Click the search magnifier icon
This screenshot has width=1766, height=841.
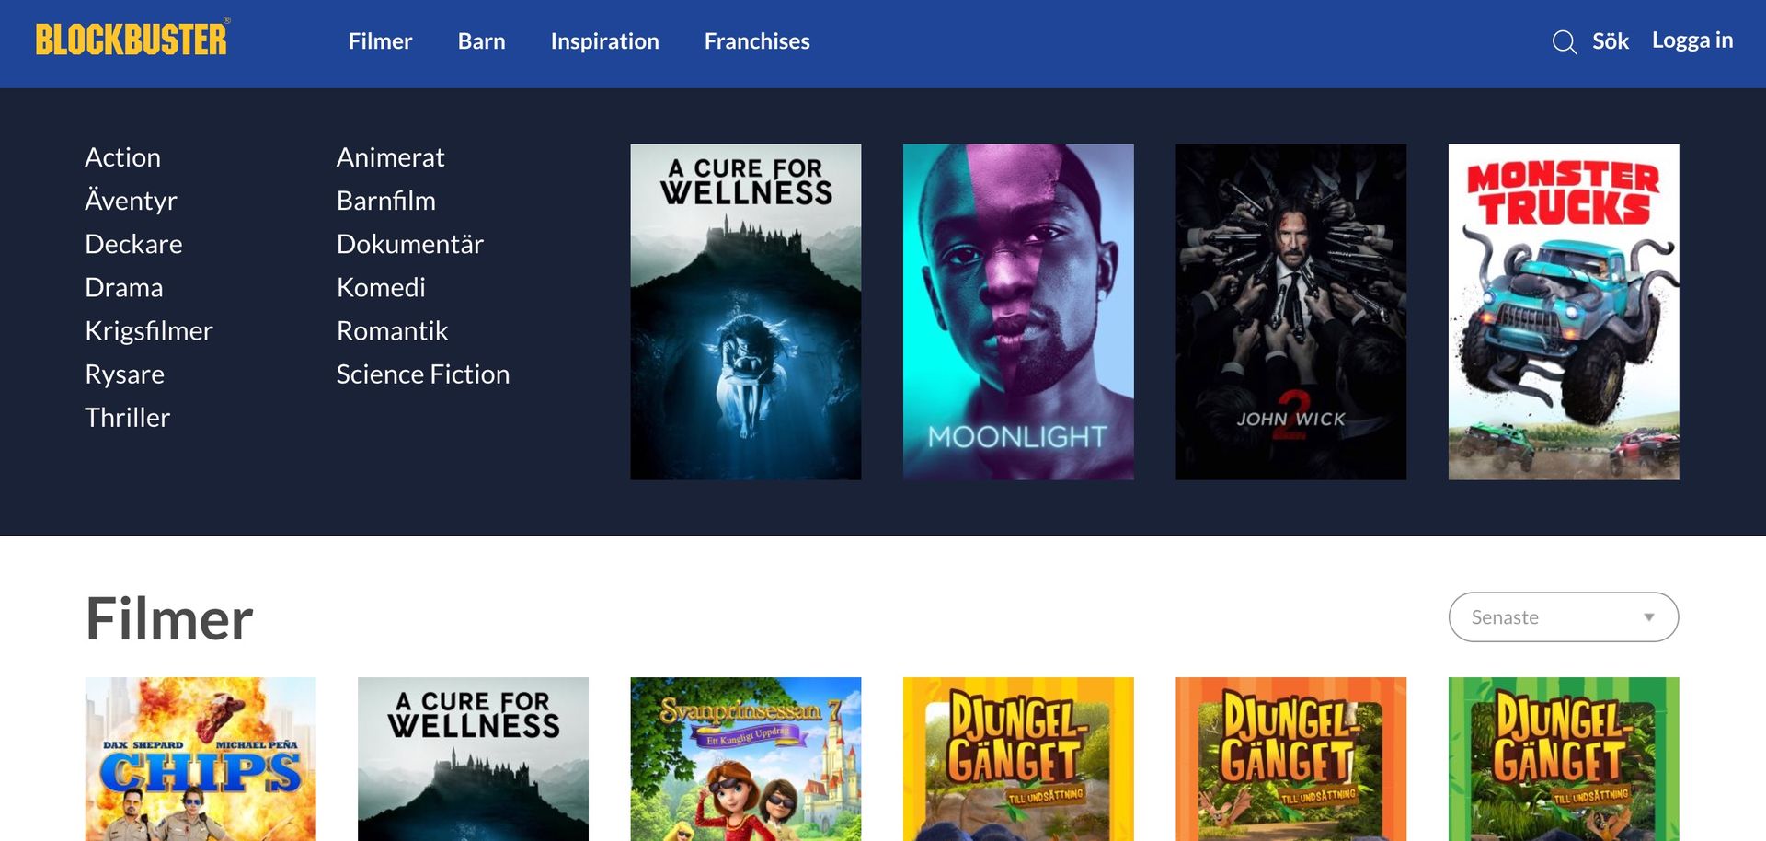(x=1564, y=42)
